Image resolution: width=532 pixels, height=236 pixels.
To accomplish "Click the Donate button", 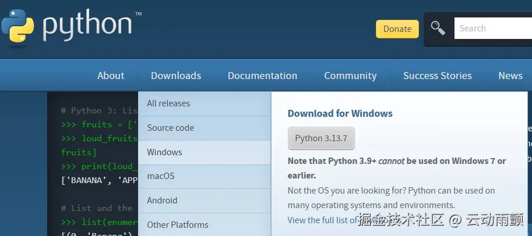I will point(397,29).
